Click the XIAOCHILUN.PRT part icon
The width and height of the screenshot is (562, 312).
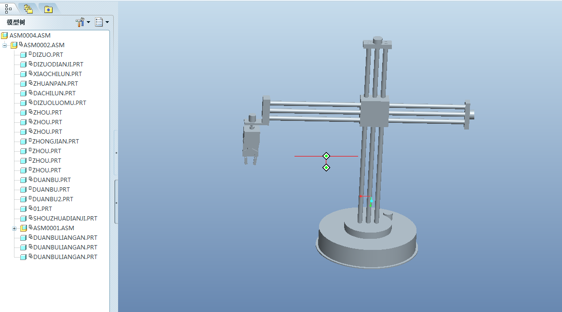pos(23,74)
